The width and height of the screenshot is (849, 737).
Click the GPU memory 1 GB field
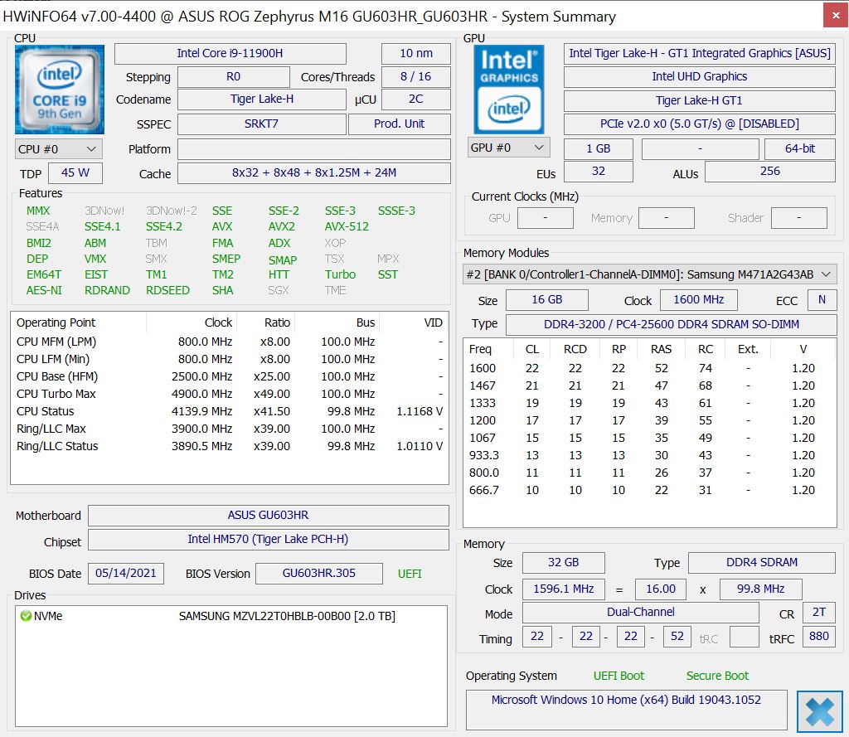point(599,149)
